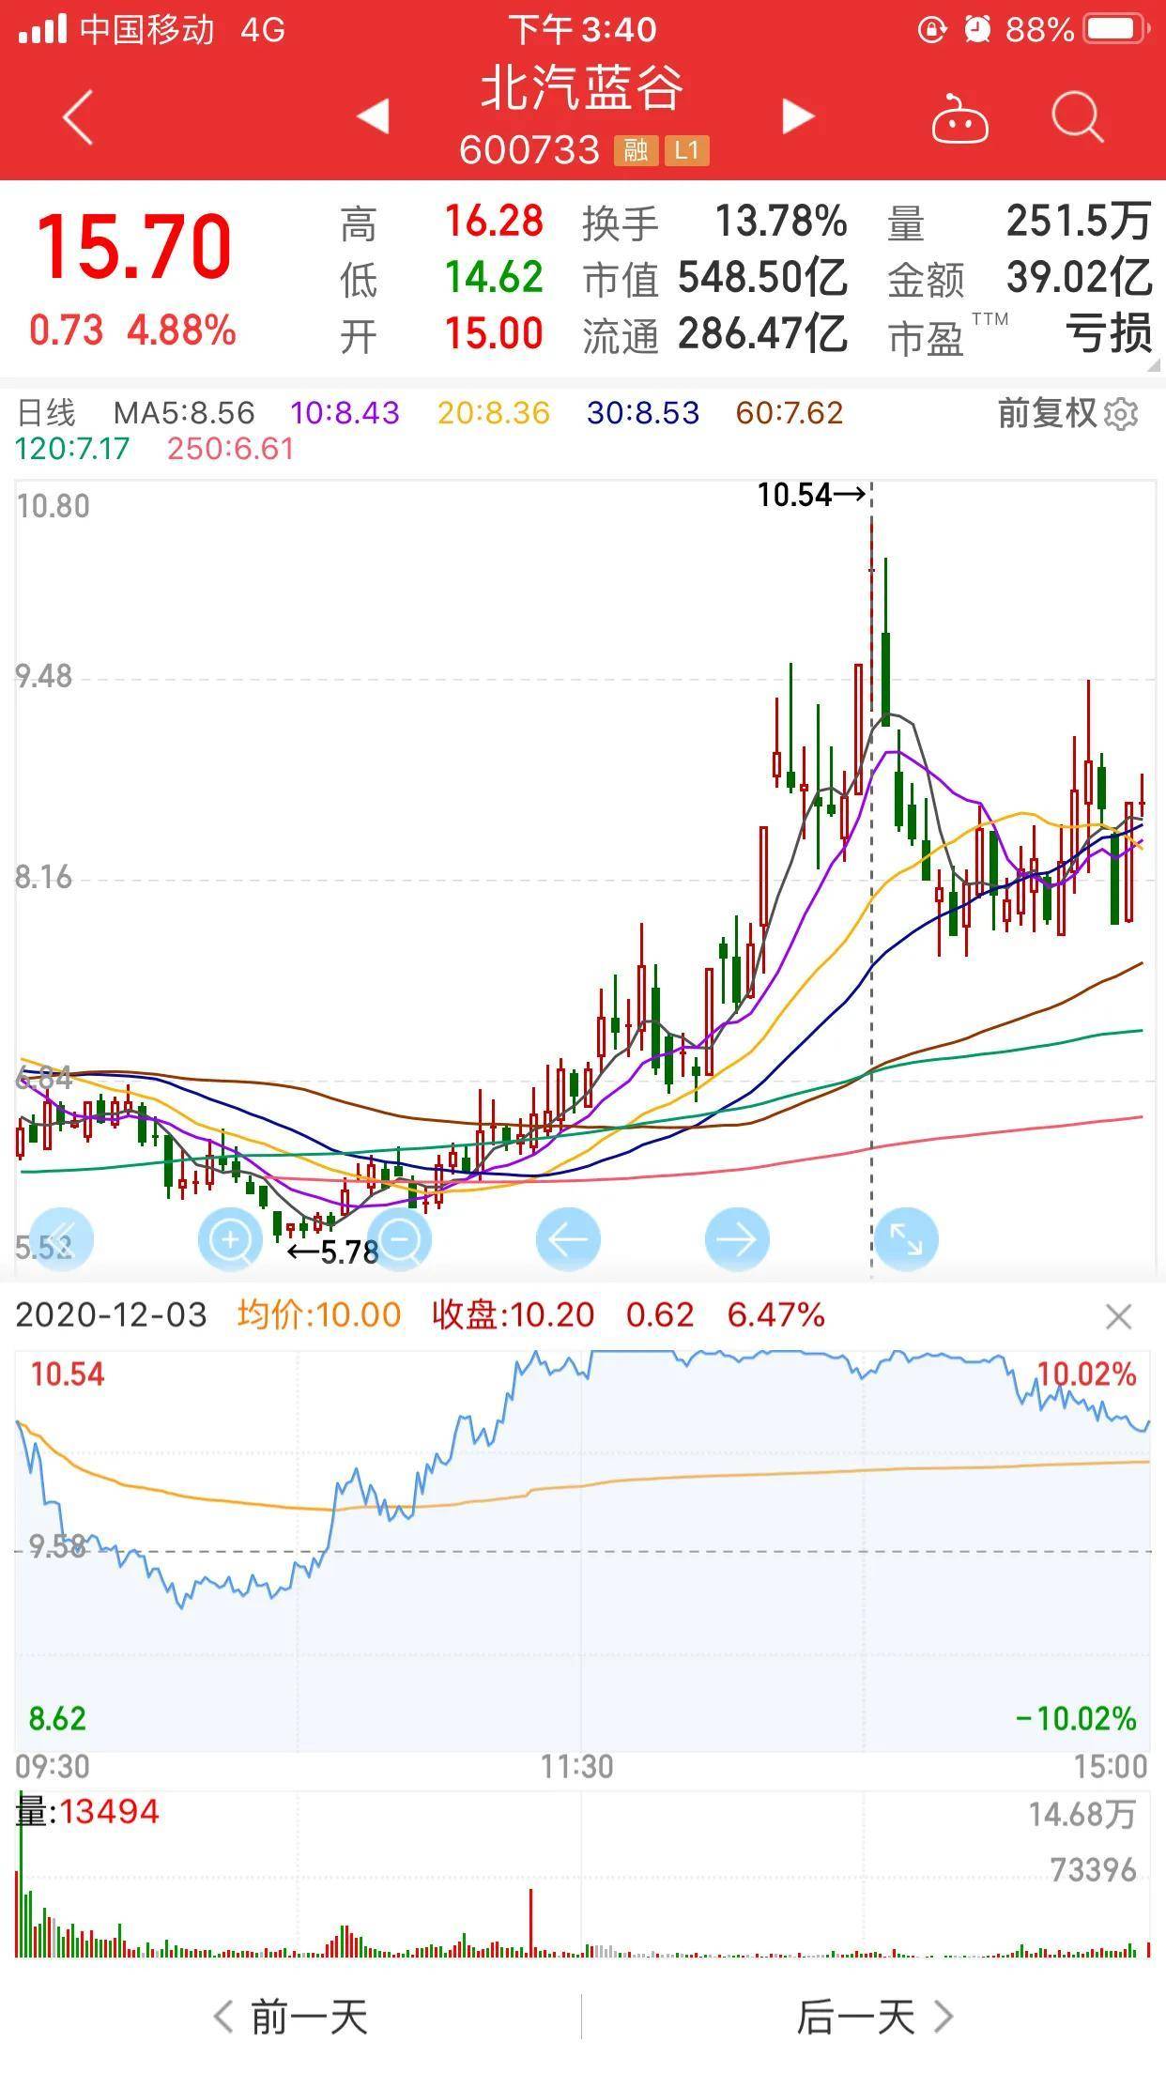Screen dimensions: 1166x2073
Task: Tap 收盘:10.20 closing price label
Action: (514, 1314)
